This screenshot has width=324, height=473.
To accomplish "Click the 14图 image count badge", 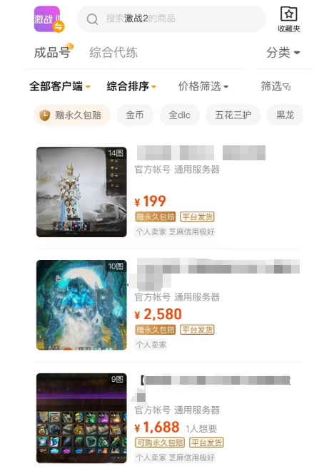I will pyautogui.click(x=116, y=153).
